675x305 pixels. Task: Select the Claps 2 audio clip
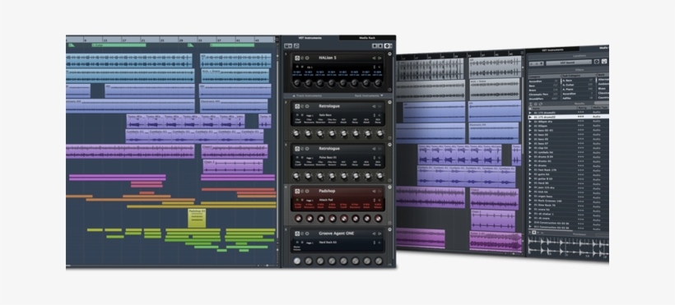coord(233,167)
